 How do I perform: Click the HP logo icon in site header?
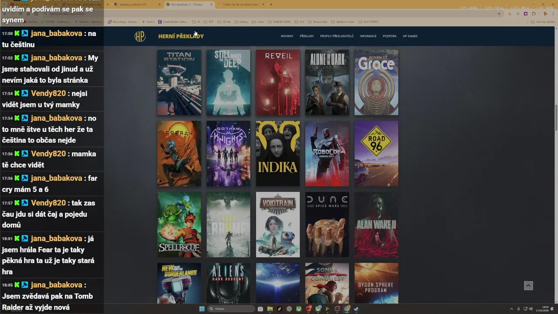140,36
